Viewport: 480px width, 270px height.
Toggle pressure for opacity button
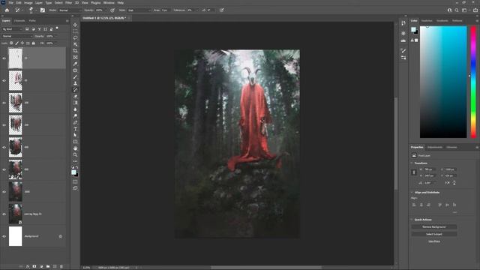point(112,10)
